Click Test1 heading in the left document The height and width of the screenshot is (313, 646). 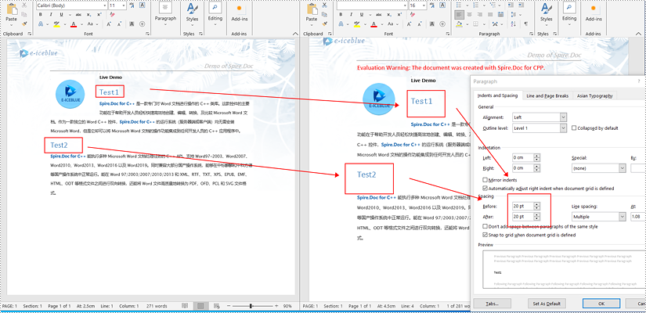click(109, 92)
